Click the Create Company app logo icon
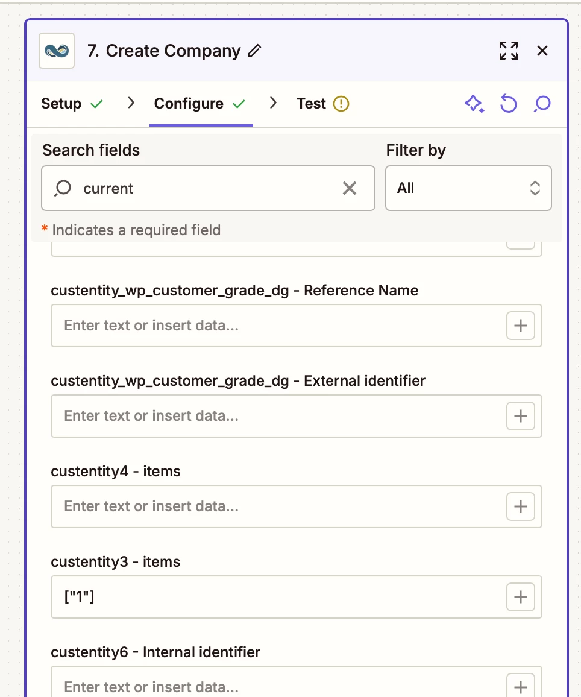 pos(57,51)
